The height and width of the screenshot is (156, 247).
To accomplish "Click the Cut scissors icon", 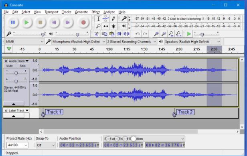I will tap(97, 34).
